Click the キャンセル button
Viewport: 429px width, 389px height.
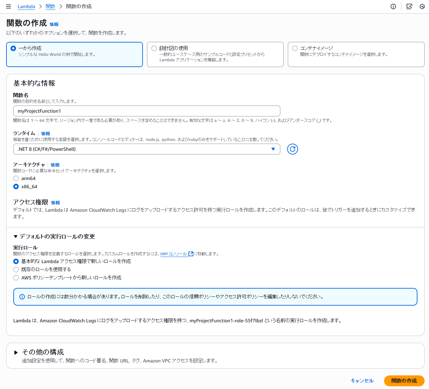click(x=362, y=381)
